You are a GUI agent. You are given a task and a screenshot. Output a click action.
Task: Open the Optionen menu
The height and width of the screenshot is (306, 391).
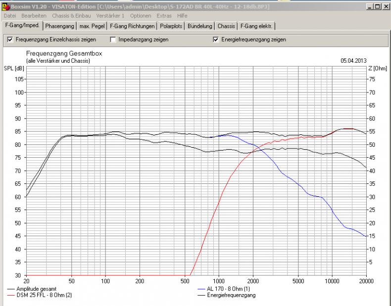click(141, 16)
